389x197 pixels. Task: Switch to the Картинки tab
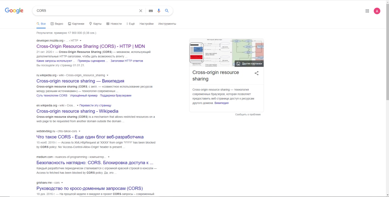[x=76, y=24]
